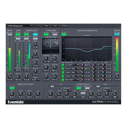126x126 pixels.
Task: Open the right Feedback Delay dropdown
Action: (107, 90)
